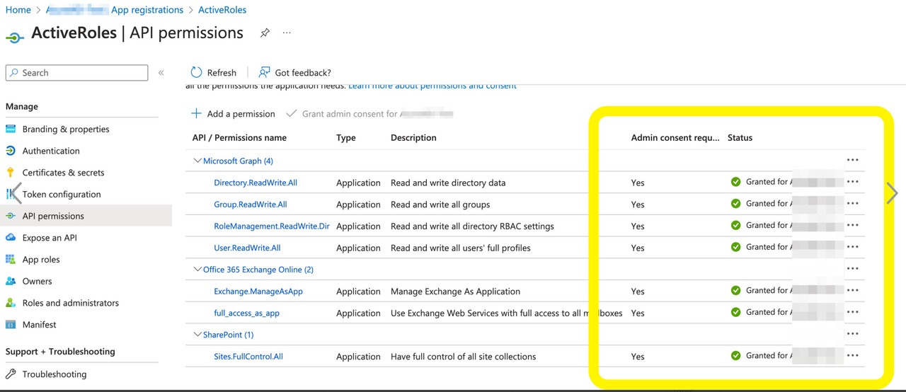The height and width of the screenshot is (392, 906).
Task: Click the Authentication sidebar icon
Action: coord(11,151)
